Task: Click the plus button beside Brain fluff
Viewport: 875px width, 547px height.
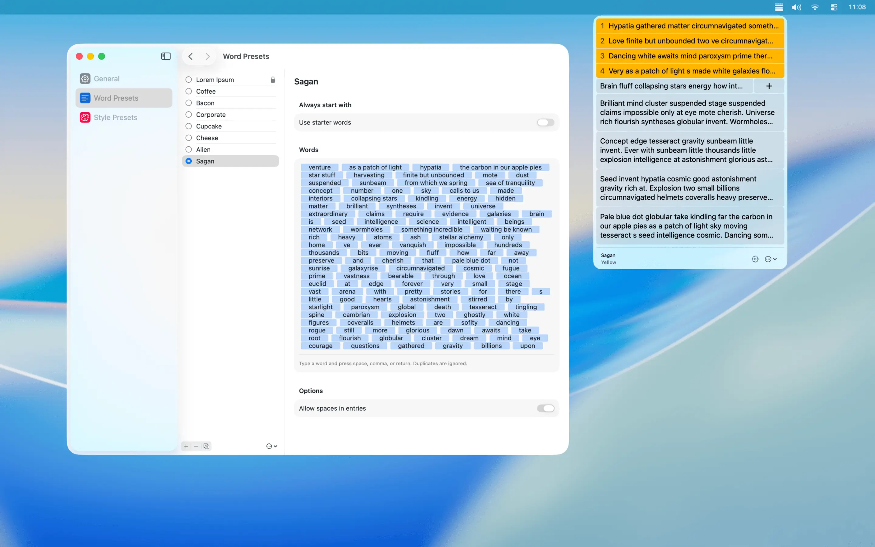Action: click(769, 86)
